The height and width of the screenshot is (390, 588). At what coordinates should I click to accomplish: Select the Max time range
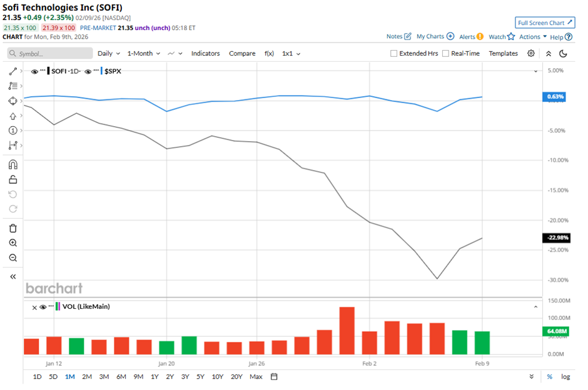pos(256,376)
